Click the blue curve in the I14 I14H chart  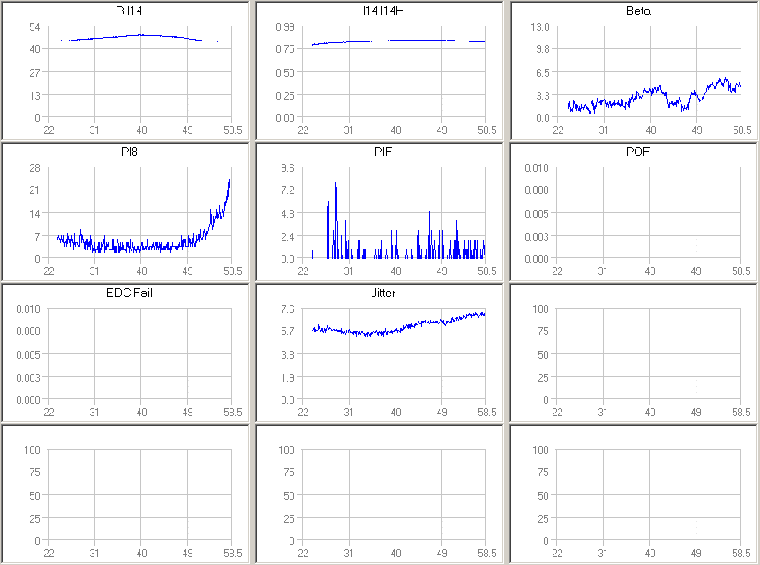coord(395,40)
